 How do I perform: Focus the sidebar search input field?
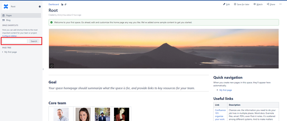tap(15, 41)
